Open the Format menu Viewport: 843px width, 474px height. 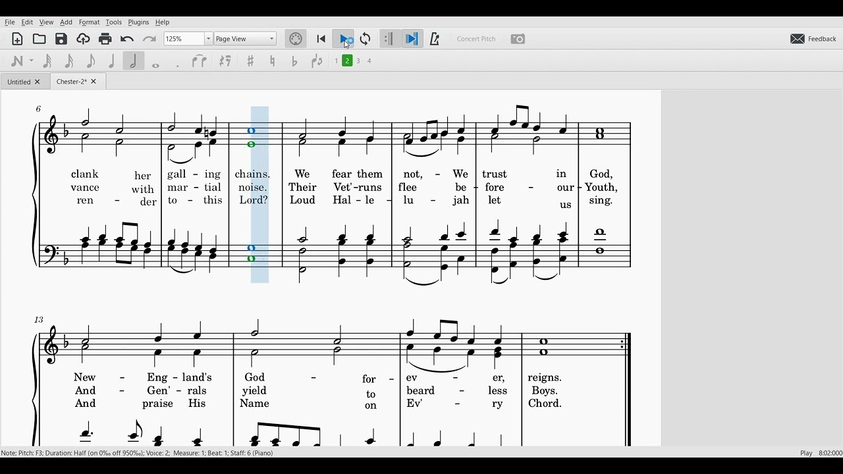(89, 22)
